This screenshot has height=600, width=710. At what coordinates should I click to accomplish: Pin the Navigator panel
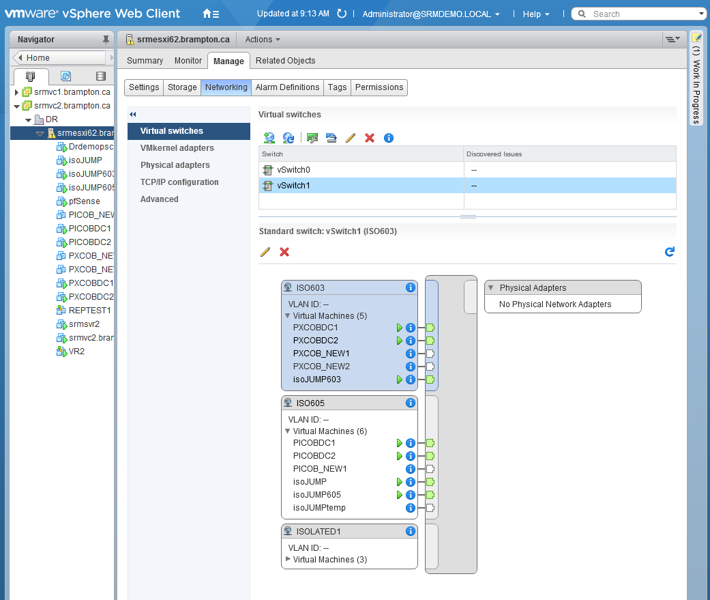click(x=106, y=40)
